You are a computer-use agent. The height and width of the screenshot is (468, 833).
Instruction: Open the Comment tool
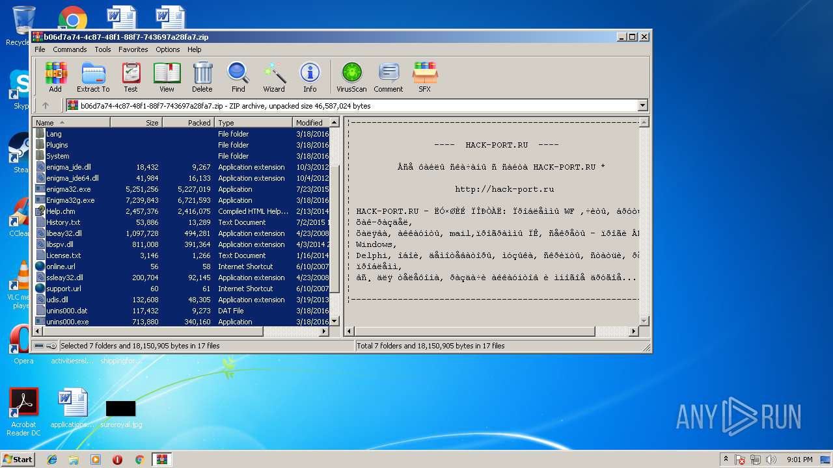click(389, 77)
